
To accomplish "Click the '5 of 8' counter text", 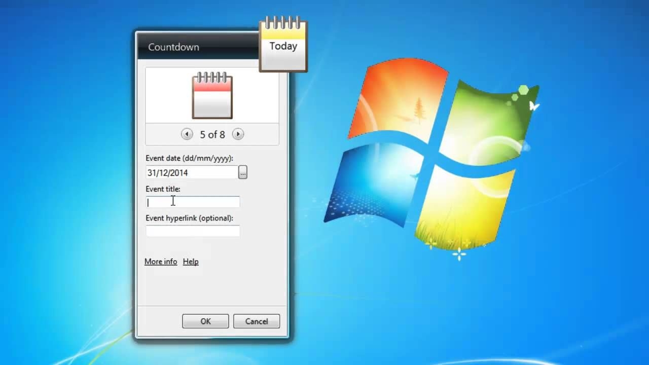I will pyautogui.click(x=212, y=134).
